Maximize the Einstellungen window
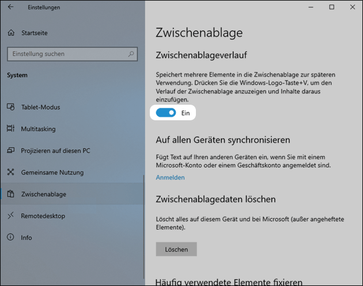 331,7
